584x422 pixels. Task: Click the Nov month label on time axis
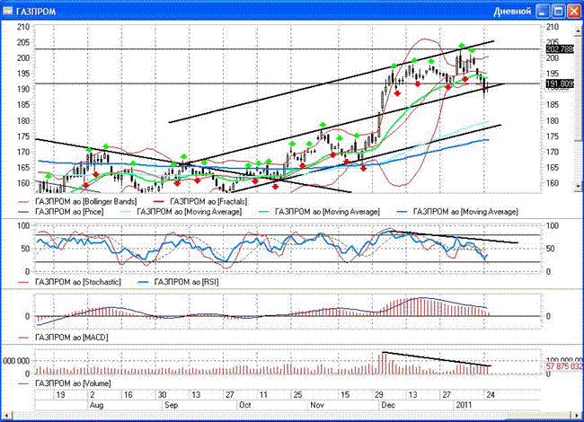point(317,405)
